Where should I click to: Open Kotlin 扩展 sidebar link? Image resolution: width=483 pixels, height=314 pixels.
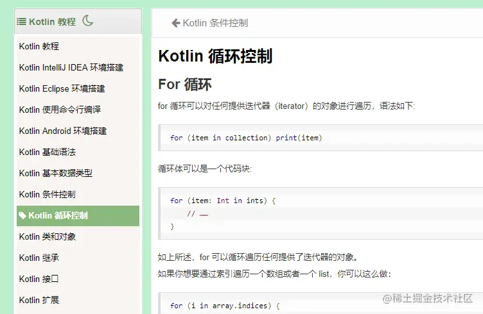(x=39, y=300)
